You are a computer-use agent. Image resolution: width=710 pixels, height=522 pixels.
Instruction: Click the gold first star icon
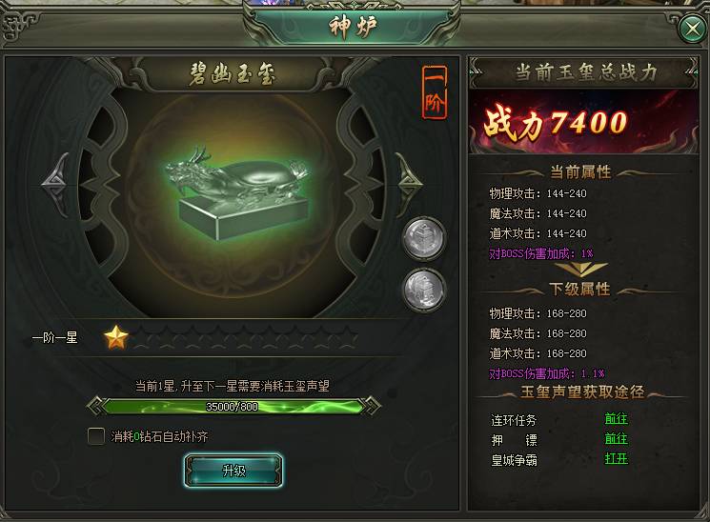(x=116, y=337)
